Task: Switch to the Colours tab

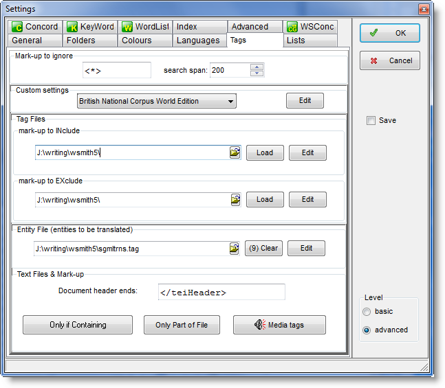Action: pos(145,41)
